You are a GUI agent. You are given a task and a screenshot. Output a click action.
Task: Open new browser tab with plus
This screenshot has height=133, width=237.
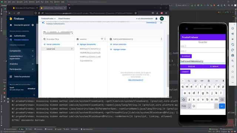[70, 8]
